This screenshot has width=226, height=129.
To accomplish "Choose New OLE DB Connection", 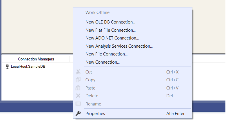I will pyautogui.click(x=110, y=22).
